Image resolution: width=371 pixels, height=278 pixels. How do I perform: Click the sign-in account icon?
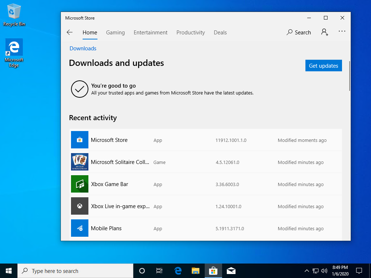pyautogui.click(x=325, y=32)
